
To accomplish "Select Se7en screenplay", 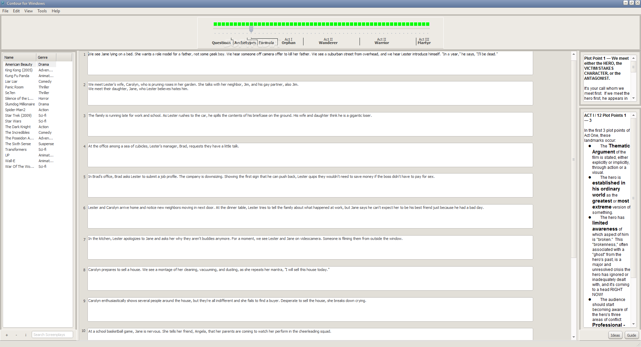I will [x=30, y=93].
